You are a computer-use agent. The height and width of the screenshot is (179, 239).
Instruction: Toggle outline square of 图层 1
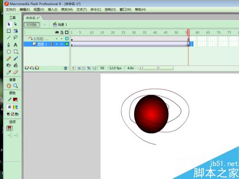[67, 44]
